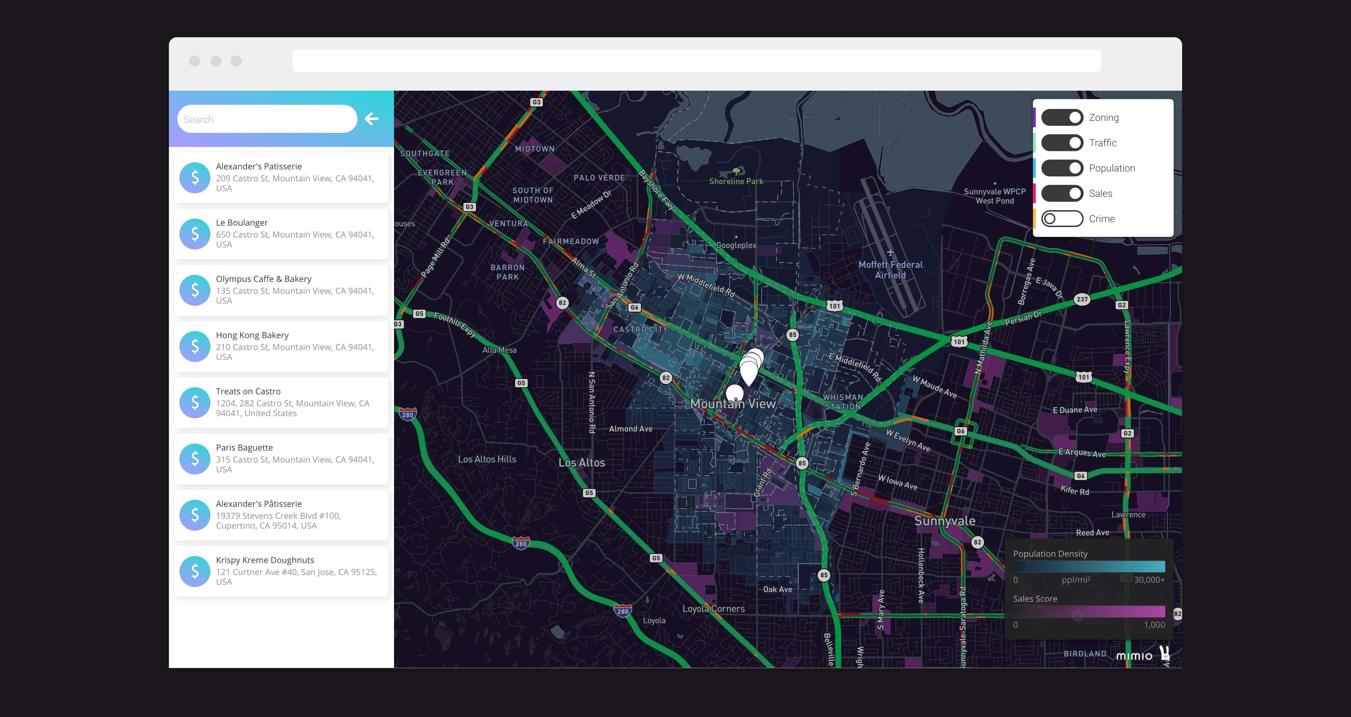Click the Los Altos Hills label
The width and height of the screenshot is (1351, 717).
point(487,459)
